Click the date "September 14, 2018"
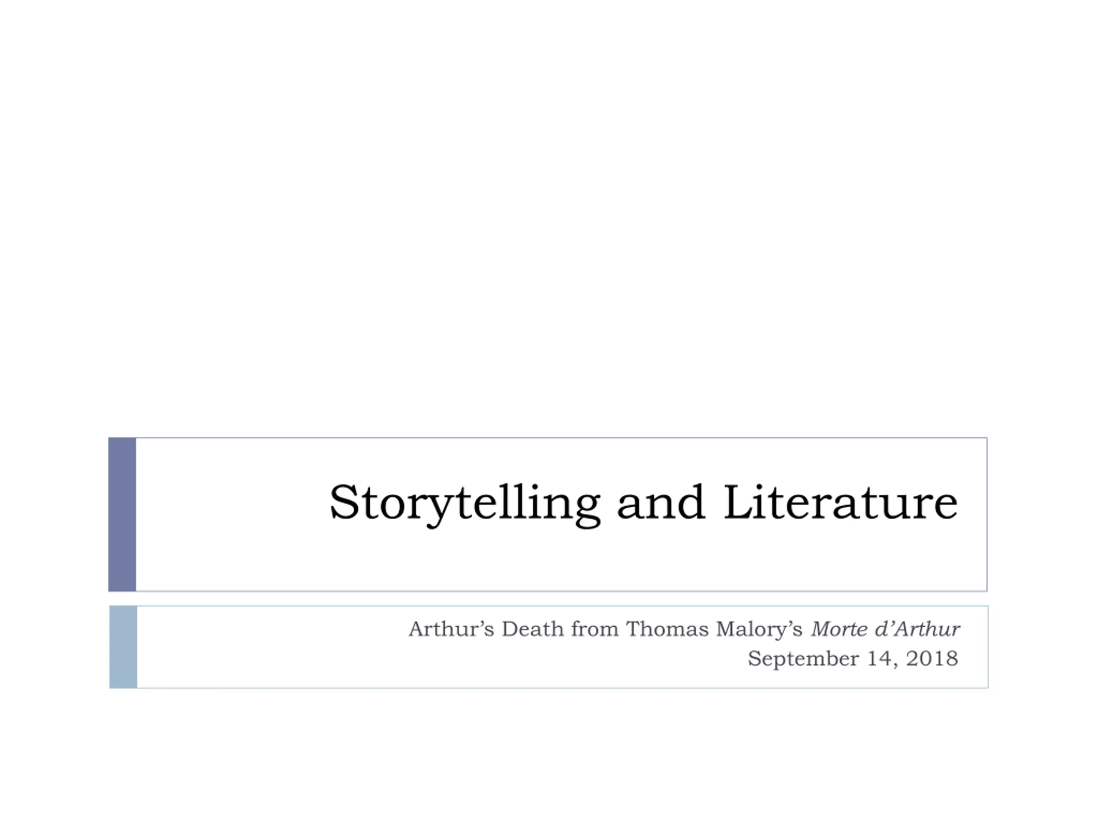The height and width of the screenshot is (823, 1098). click(x=853, y=659)
